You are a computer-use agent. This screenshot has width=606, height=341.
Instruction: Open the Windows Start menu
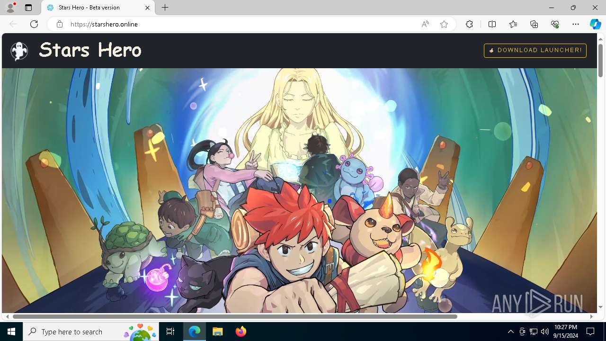coord(11,332)
